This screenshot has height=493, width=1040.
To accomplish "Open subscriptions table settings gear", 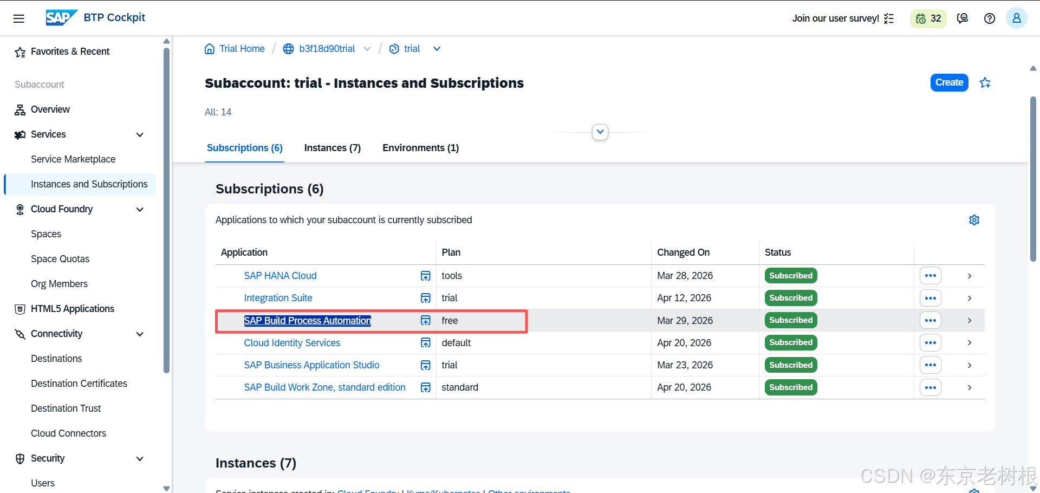I will click(x=974, y=220).
